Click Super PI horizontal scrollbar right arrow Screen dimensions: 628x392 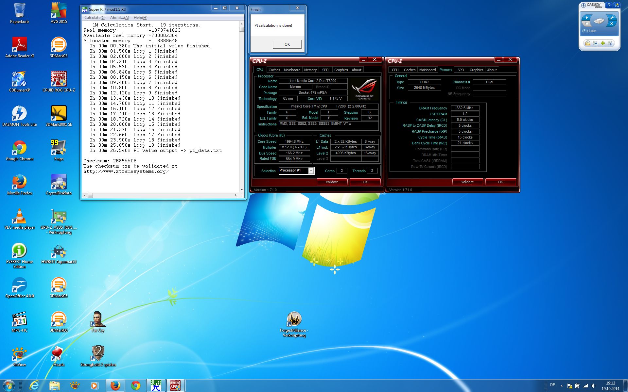tap(236, 195)
